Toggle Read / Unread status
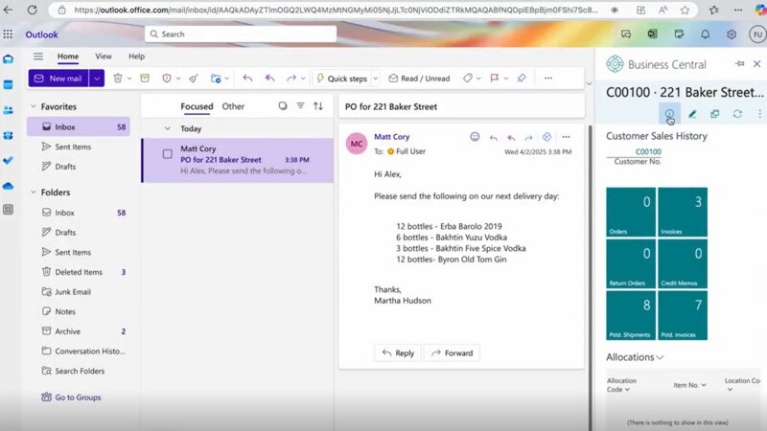Viewport: 767px width, 431px height. (x=419, y=79)
